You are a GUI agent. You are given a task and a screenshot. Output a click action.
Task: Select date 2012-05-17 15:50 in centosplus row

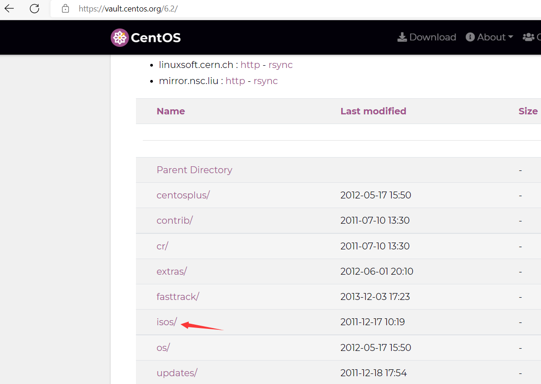pos(376,195)
